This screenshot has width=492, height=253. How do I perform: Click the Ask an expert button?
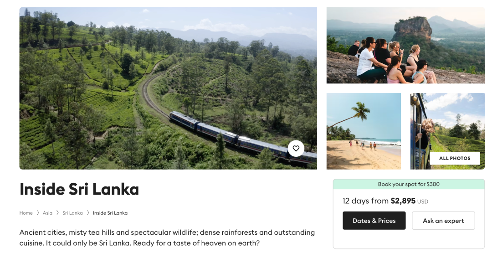click(443, 221)
